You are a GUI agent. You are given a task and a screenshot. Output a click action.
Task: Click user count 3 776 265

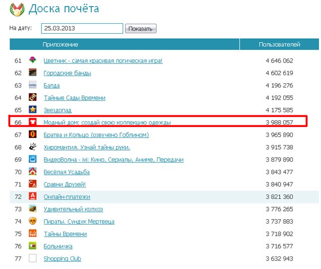pos(279,209)
